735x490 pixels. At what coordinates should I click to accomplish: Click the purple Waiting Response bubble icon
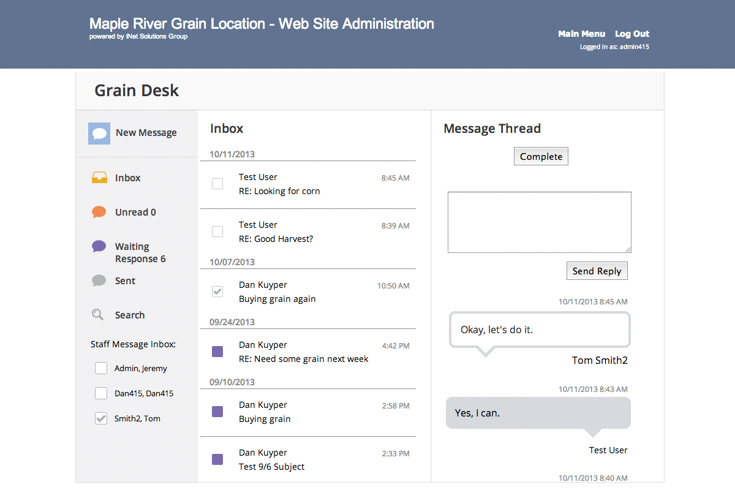[99, 247]
